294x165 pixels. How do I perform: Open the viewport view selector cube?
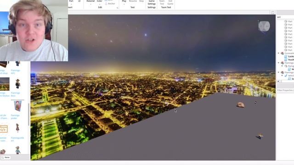[264, 27]
